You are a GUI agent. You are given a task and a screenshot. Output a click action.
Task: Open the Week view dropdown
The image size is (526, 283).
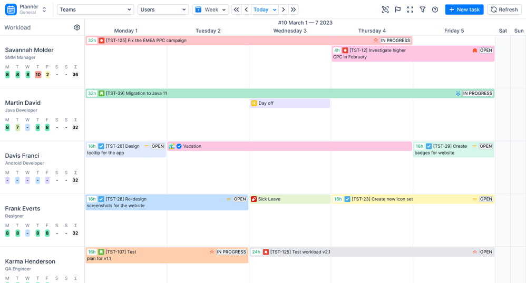[x=210, y=9]
